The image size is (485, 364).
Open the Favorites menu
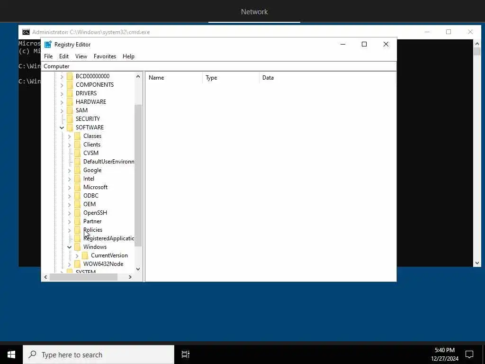pyautogui.click(x=105, y=56)
